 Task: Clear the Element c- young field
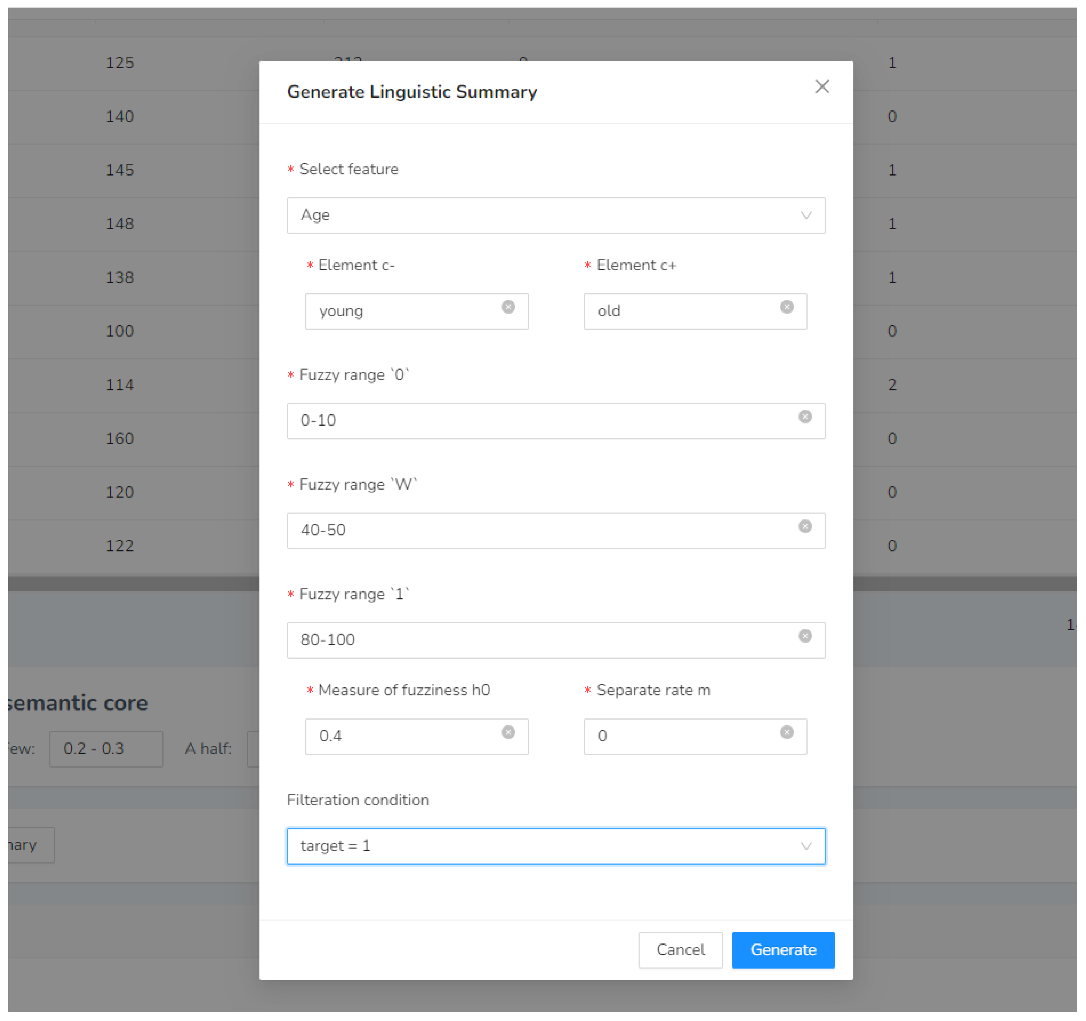pos(508,307)
